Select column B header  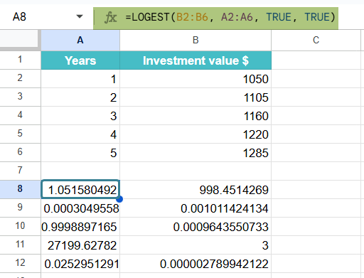(x=196, y=40)
